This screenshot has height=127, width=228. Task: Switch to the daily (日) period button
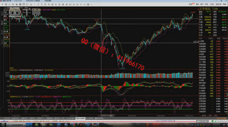59,5
